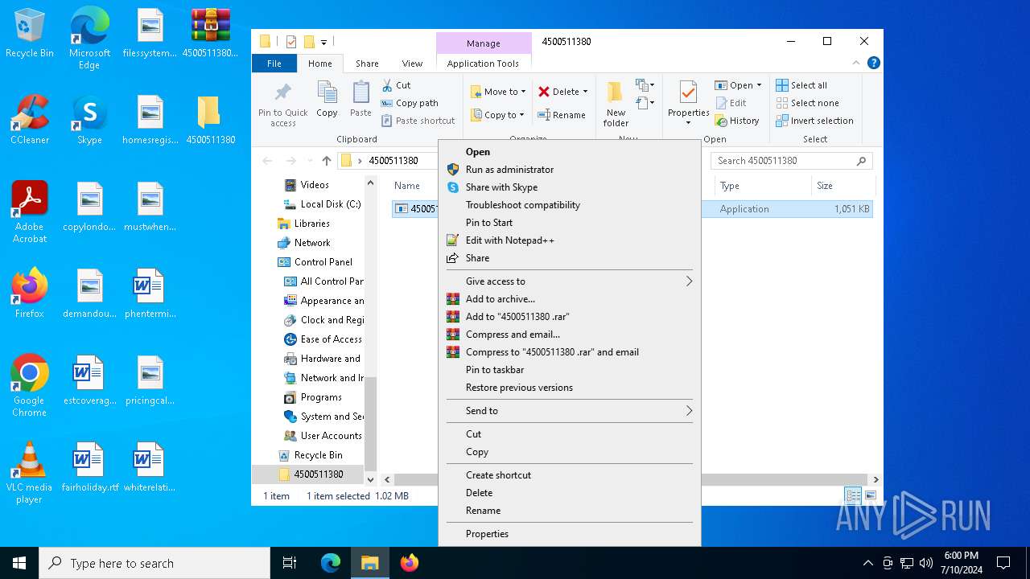Select Control Panel in navigation pane
Viewport: 1030px width, 579px height.
(x=323, y=262)
